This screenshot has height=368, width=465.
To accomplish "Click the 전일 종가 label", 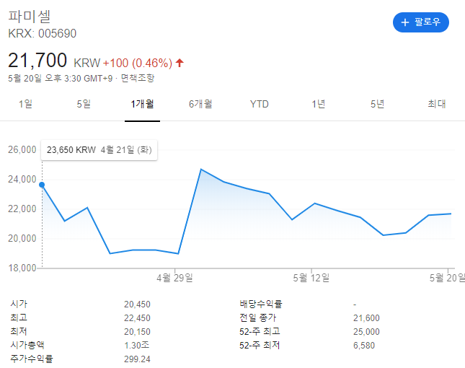I will coord(258,317).
